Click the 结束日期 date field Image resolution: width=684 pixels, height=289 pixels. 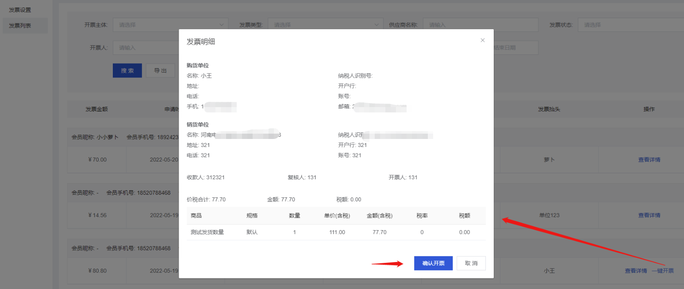pyautogui.click(x=515, y=48)
